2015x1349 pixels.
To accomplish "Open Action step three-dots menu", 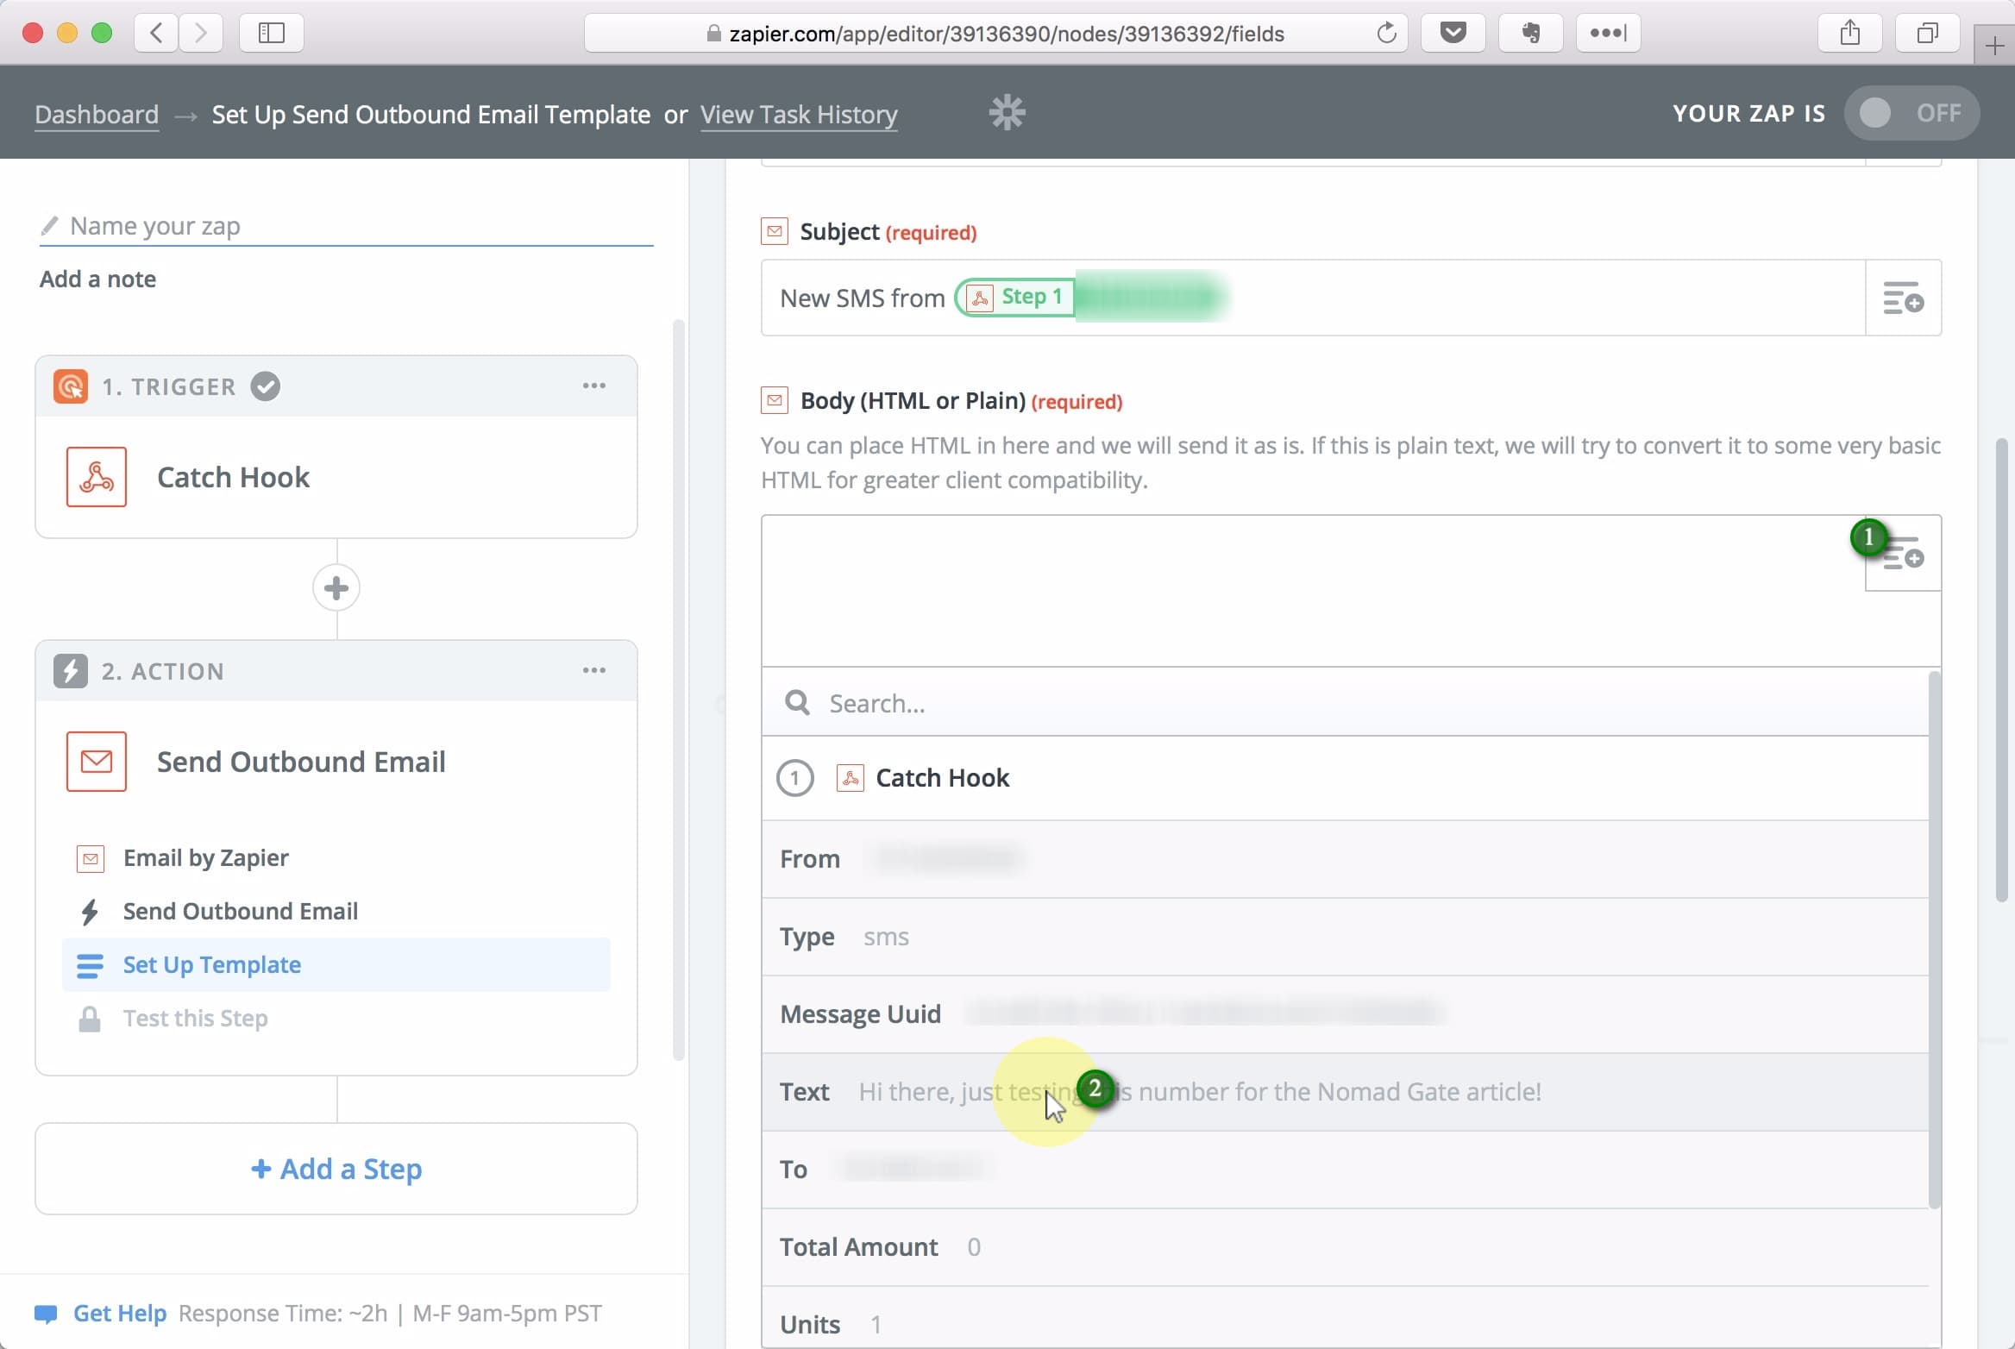I will click(x=593, y=670).
